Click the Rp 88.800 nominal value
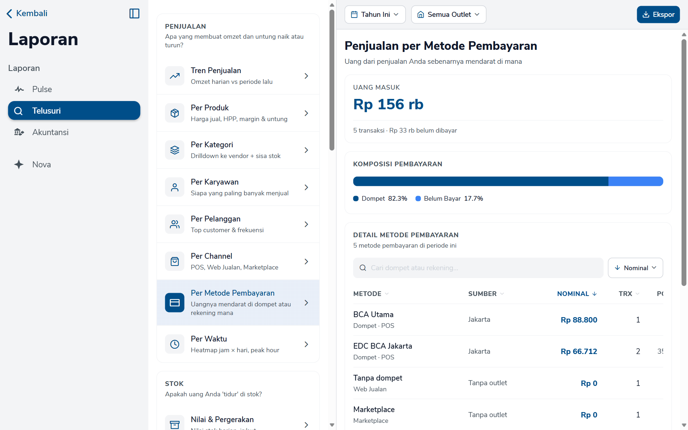The image size is (688, 430). coord(579,320)
